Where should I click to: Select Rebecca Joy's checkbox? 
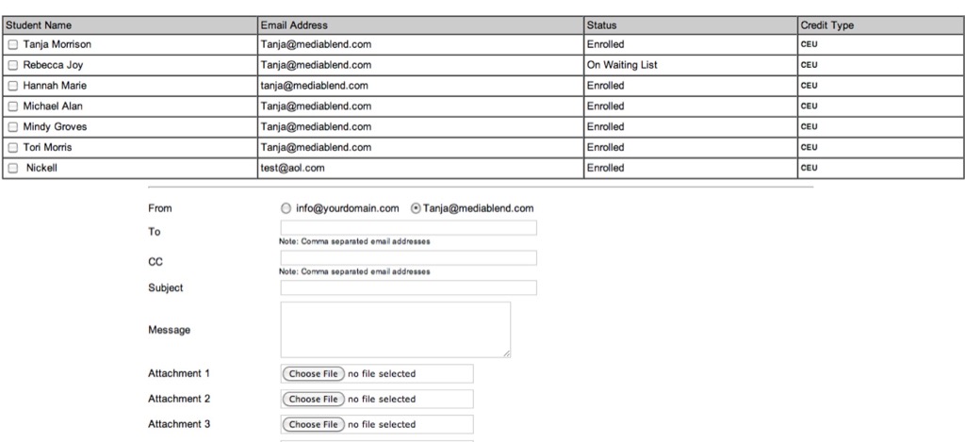(13, 65)
